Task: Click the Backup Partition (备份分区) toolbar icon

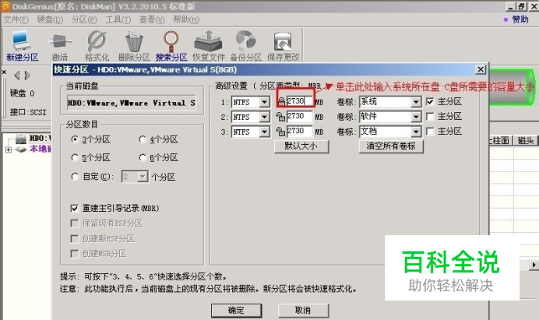Action: (246, 45)
